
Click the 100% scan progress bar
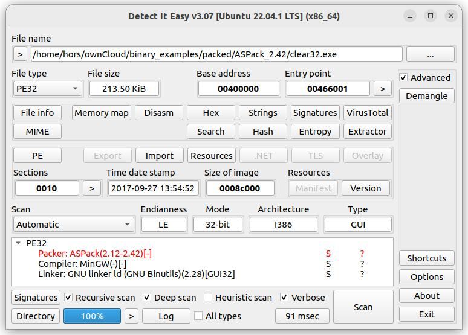(x=93, y=316)
